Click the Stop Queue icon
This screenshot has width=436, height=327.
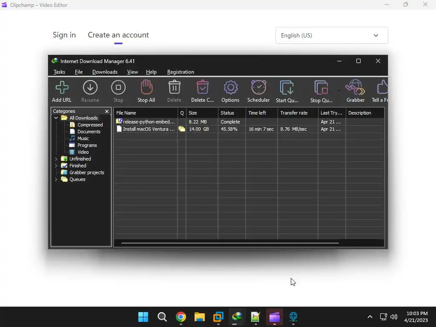pos(321,91)
